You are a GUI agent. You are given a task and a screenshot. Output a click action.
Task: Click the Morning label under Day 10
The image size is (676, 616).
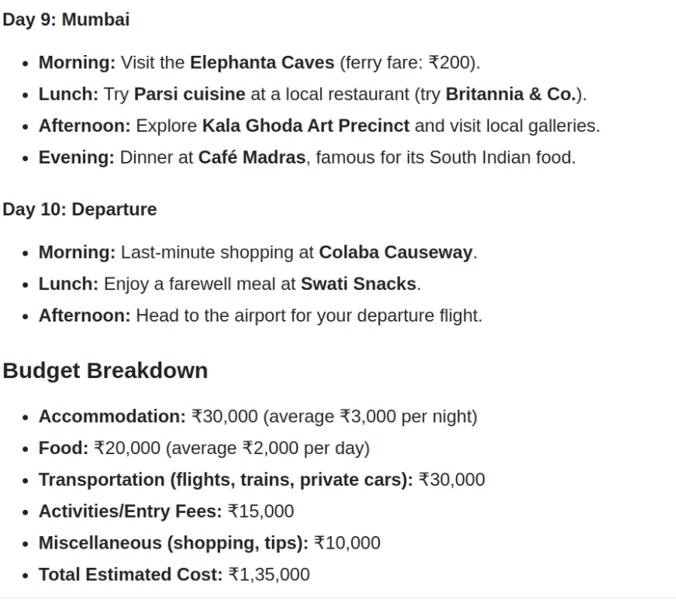coord(78,253)
